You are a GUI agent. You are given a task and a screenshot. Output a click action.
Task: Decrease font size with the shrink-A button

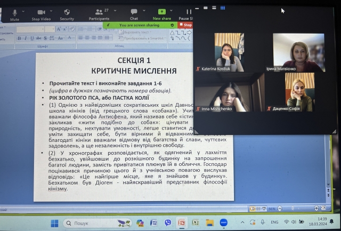click(65, 29)
